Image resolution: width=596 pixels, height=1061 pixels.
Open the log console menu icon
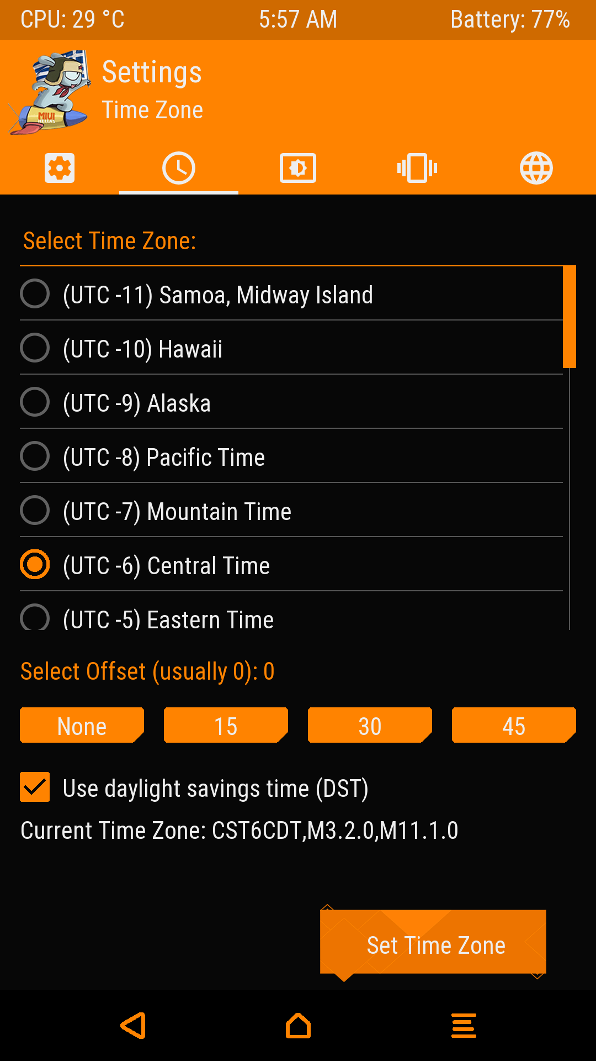[464, 1026]
